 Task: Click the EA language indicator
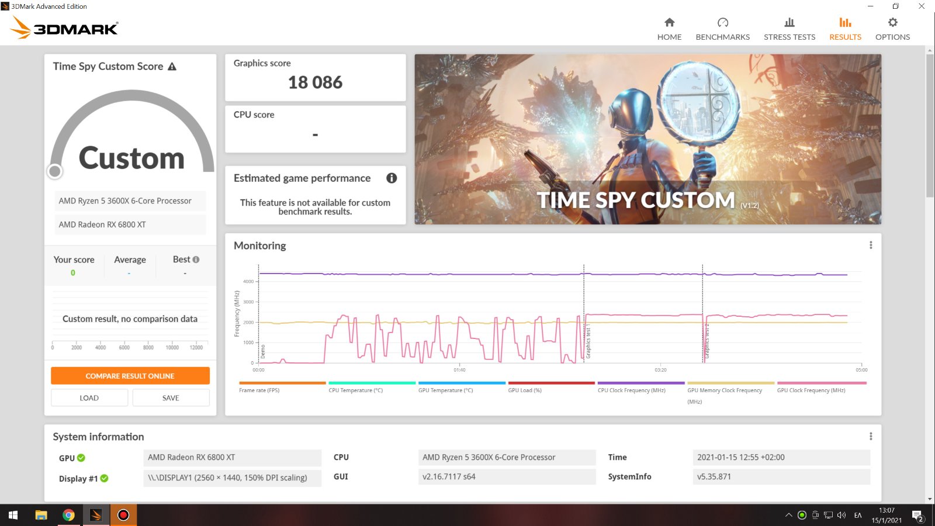click(x=858, y=515)
